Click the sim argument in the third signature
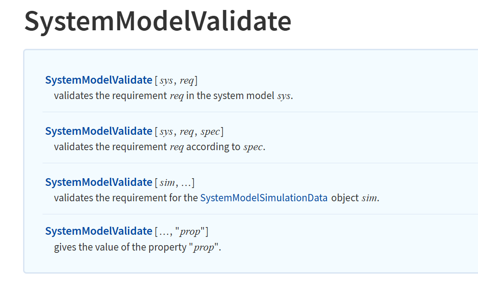Image resolution: width=478 pixels, height=289 pixels. click(x=167, y=183)
